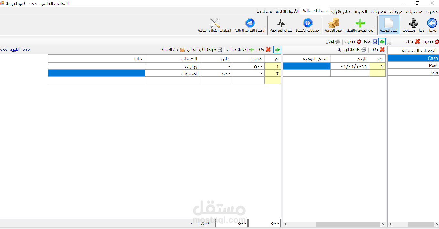
Task: Switch to الأصول الثابتة tab
Action: 287,12
